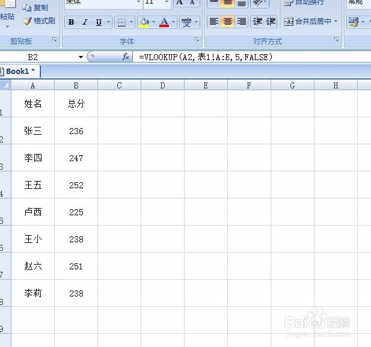
Task: Click insert function fx icon
Action: click(126, 57)
